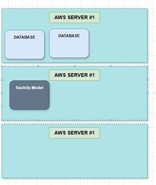The image size is (156, 185).
Task: Select the bottom AWS SERVER #1 label
Action: tap(74, 133)
